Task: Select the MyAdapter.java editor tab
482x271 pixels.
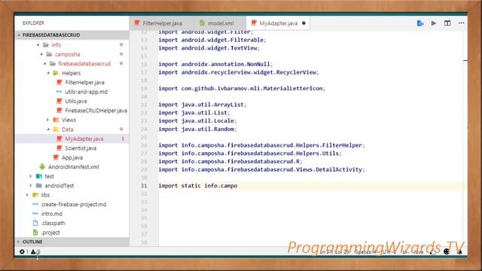Action: click(278, 23)
